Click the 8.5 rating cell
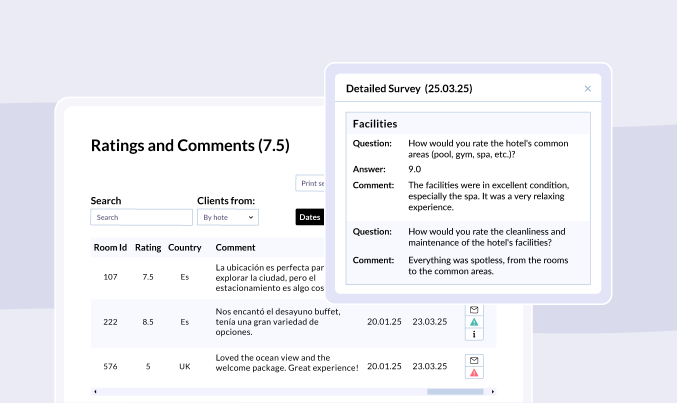 148,322
